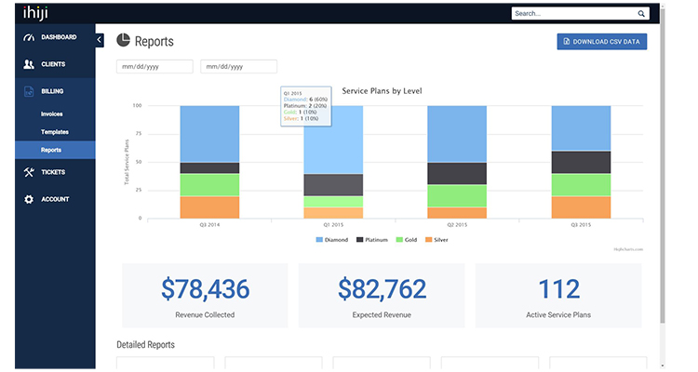Click the page vertical scrollbar
The width and height of the screenshot is (698, 372).
coord(663,165)
